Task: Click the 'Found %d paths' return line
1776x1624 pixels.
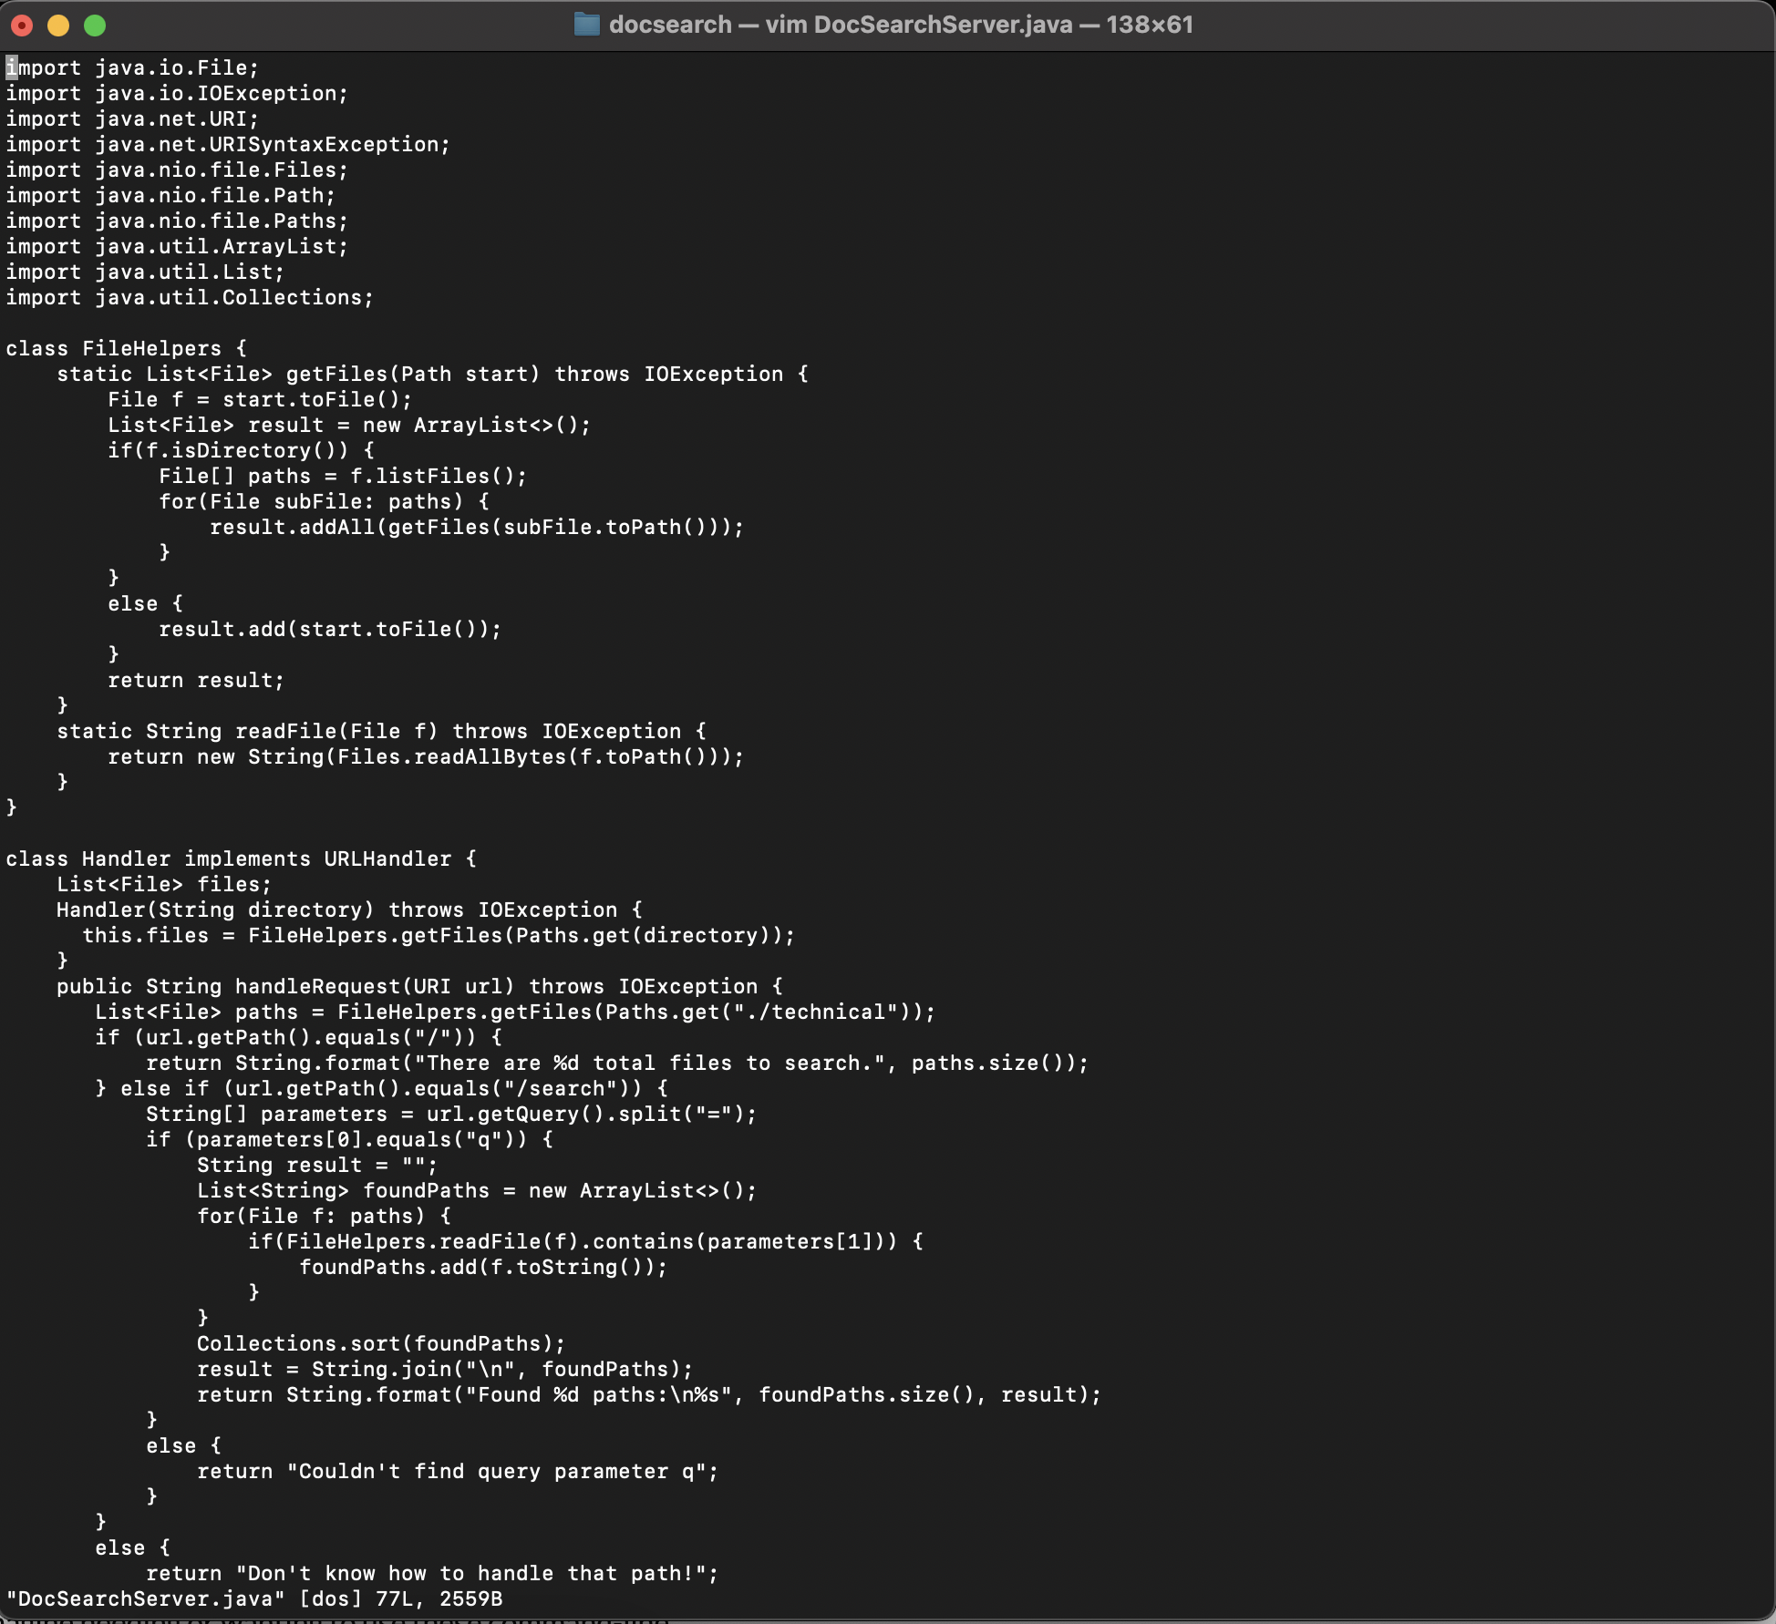Action: point(650,1395)
